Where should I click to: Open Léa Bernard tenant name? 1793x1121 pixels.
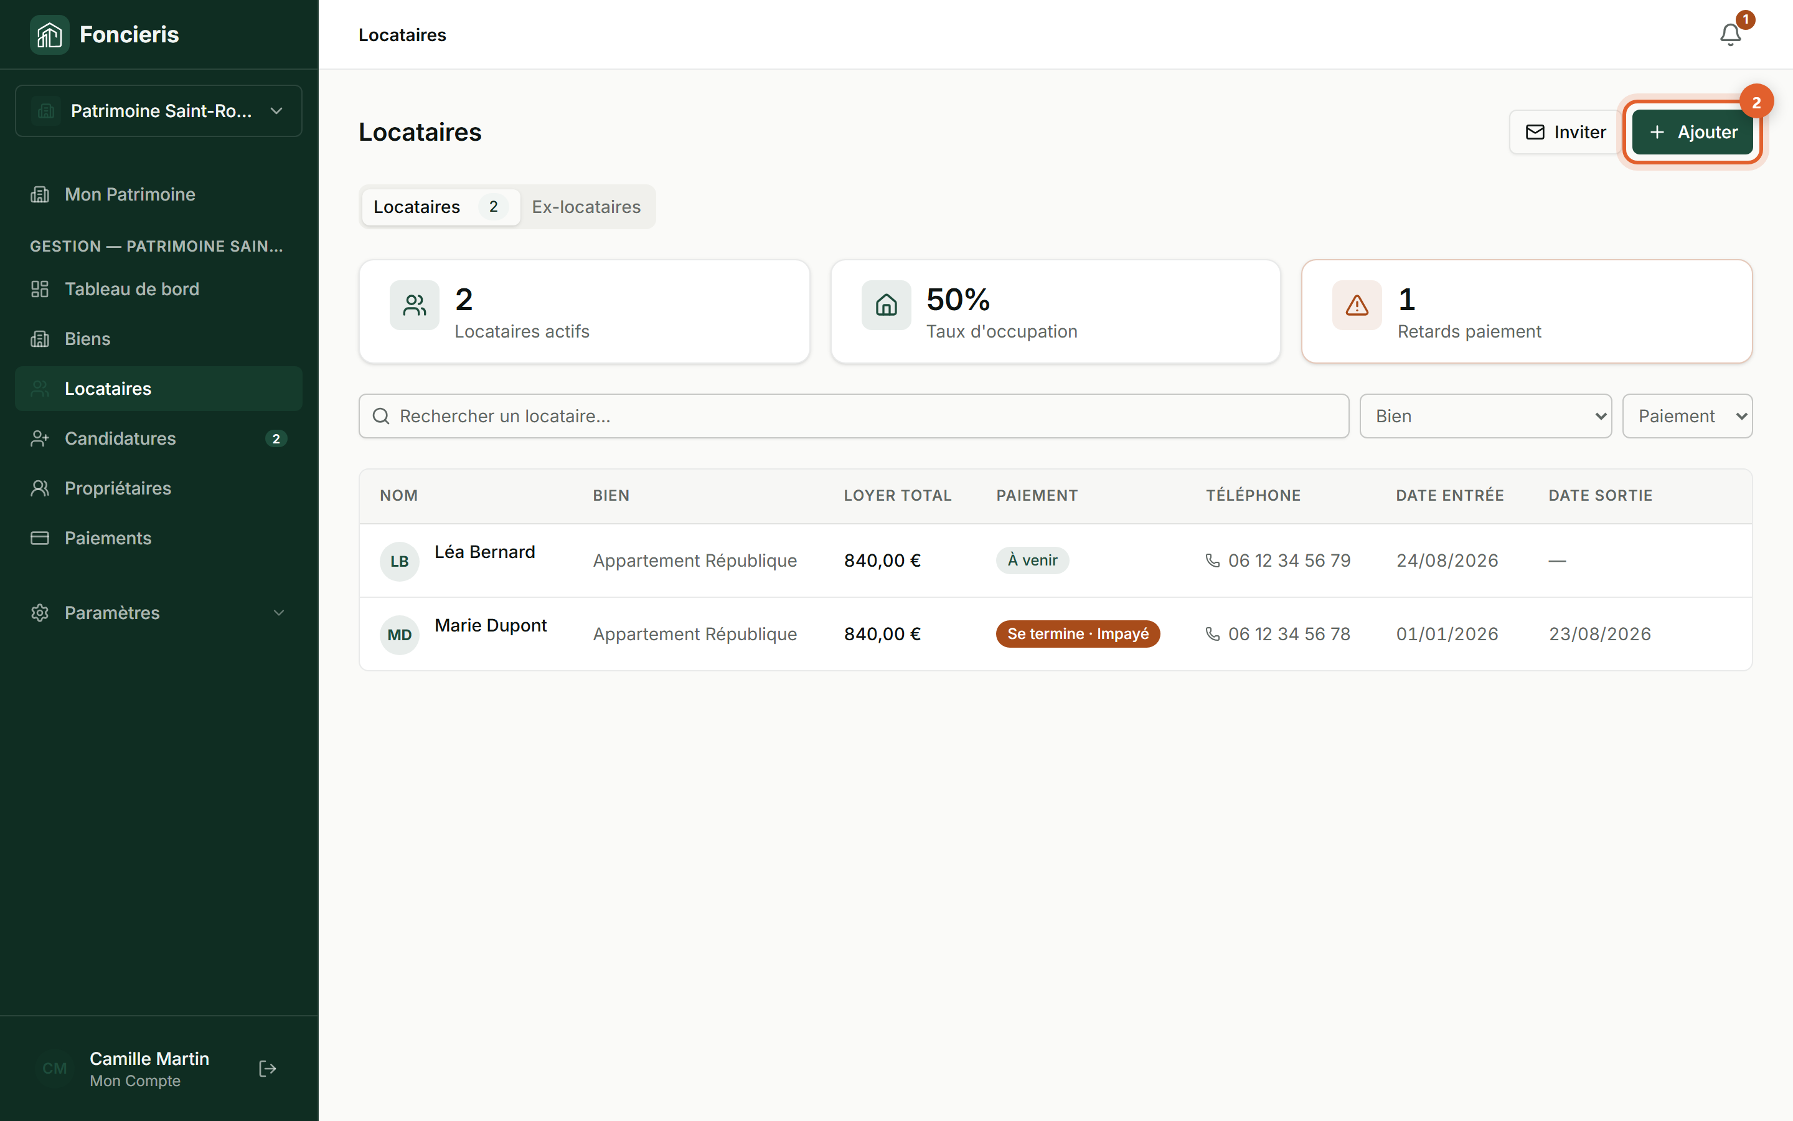pos(484,552)
